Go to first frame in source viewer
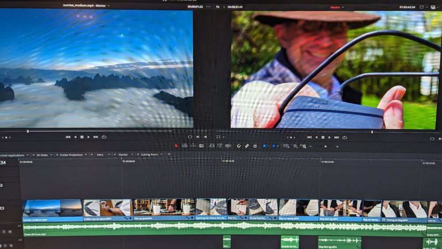This screenshot has height=249, width=442. point(68,137)
